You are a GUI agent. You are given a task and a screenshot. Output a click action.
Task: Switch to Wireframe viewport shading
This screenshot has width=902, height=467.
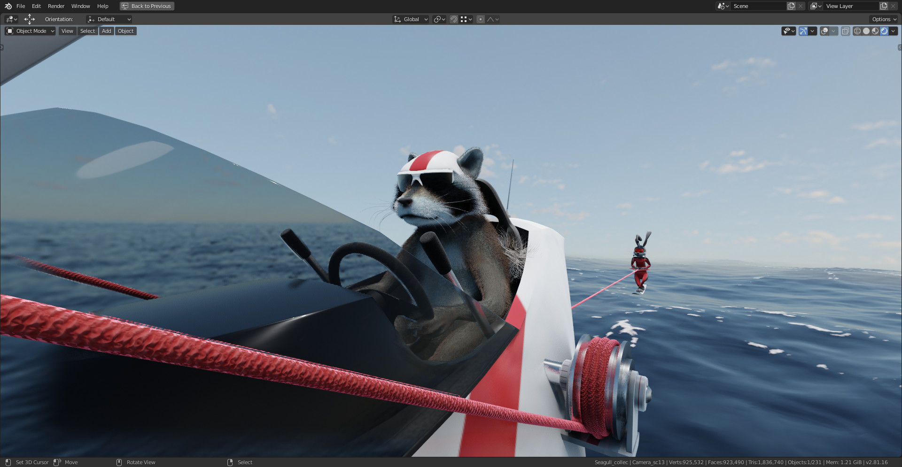click(857, 31)
